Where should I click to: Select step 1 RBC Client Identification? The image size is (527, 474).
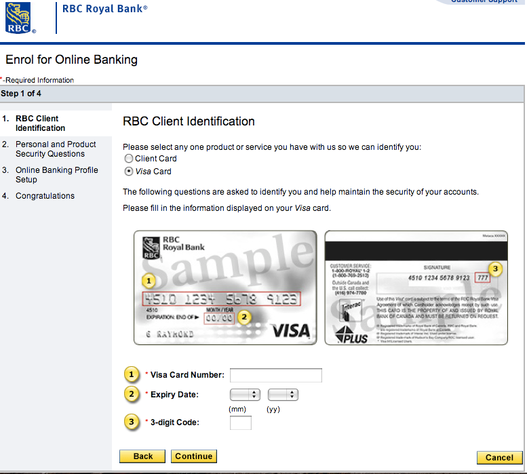pyautogui.click(x=40, y=123)
